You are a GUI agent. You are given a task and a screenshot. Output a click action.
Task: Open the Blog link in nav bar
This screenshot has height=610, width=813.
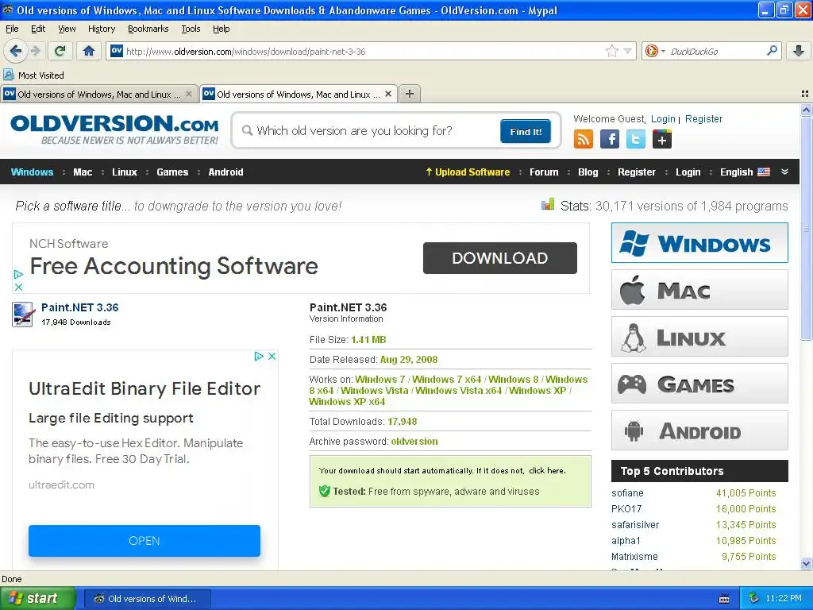tap(588, 172)
